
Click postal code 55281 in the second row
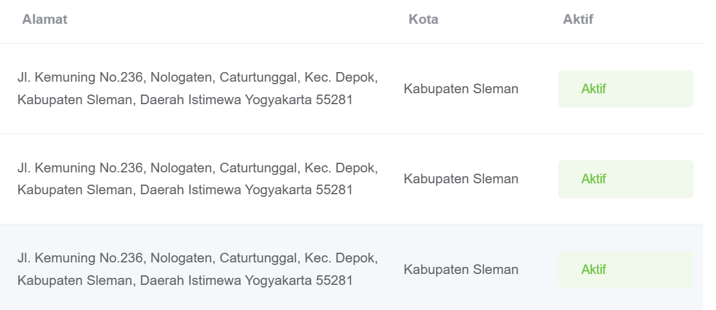tap(334, 190)
